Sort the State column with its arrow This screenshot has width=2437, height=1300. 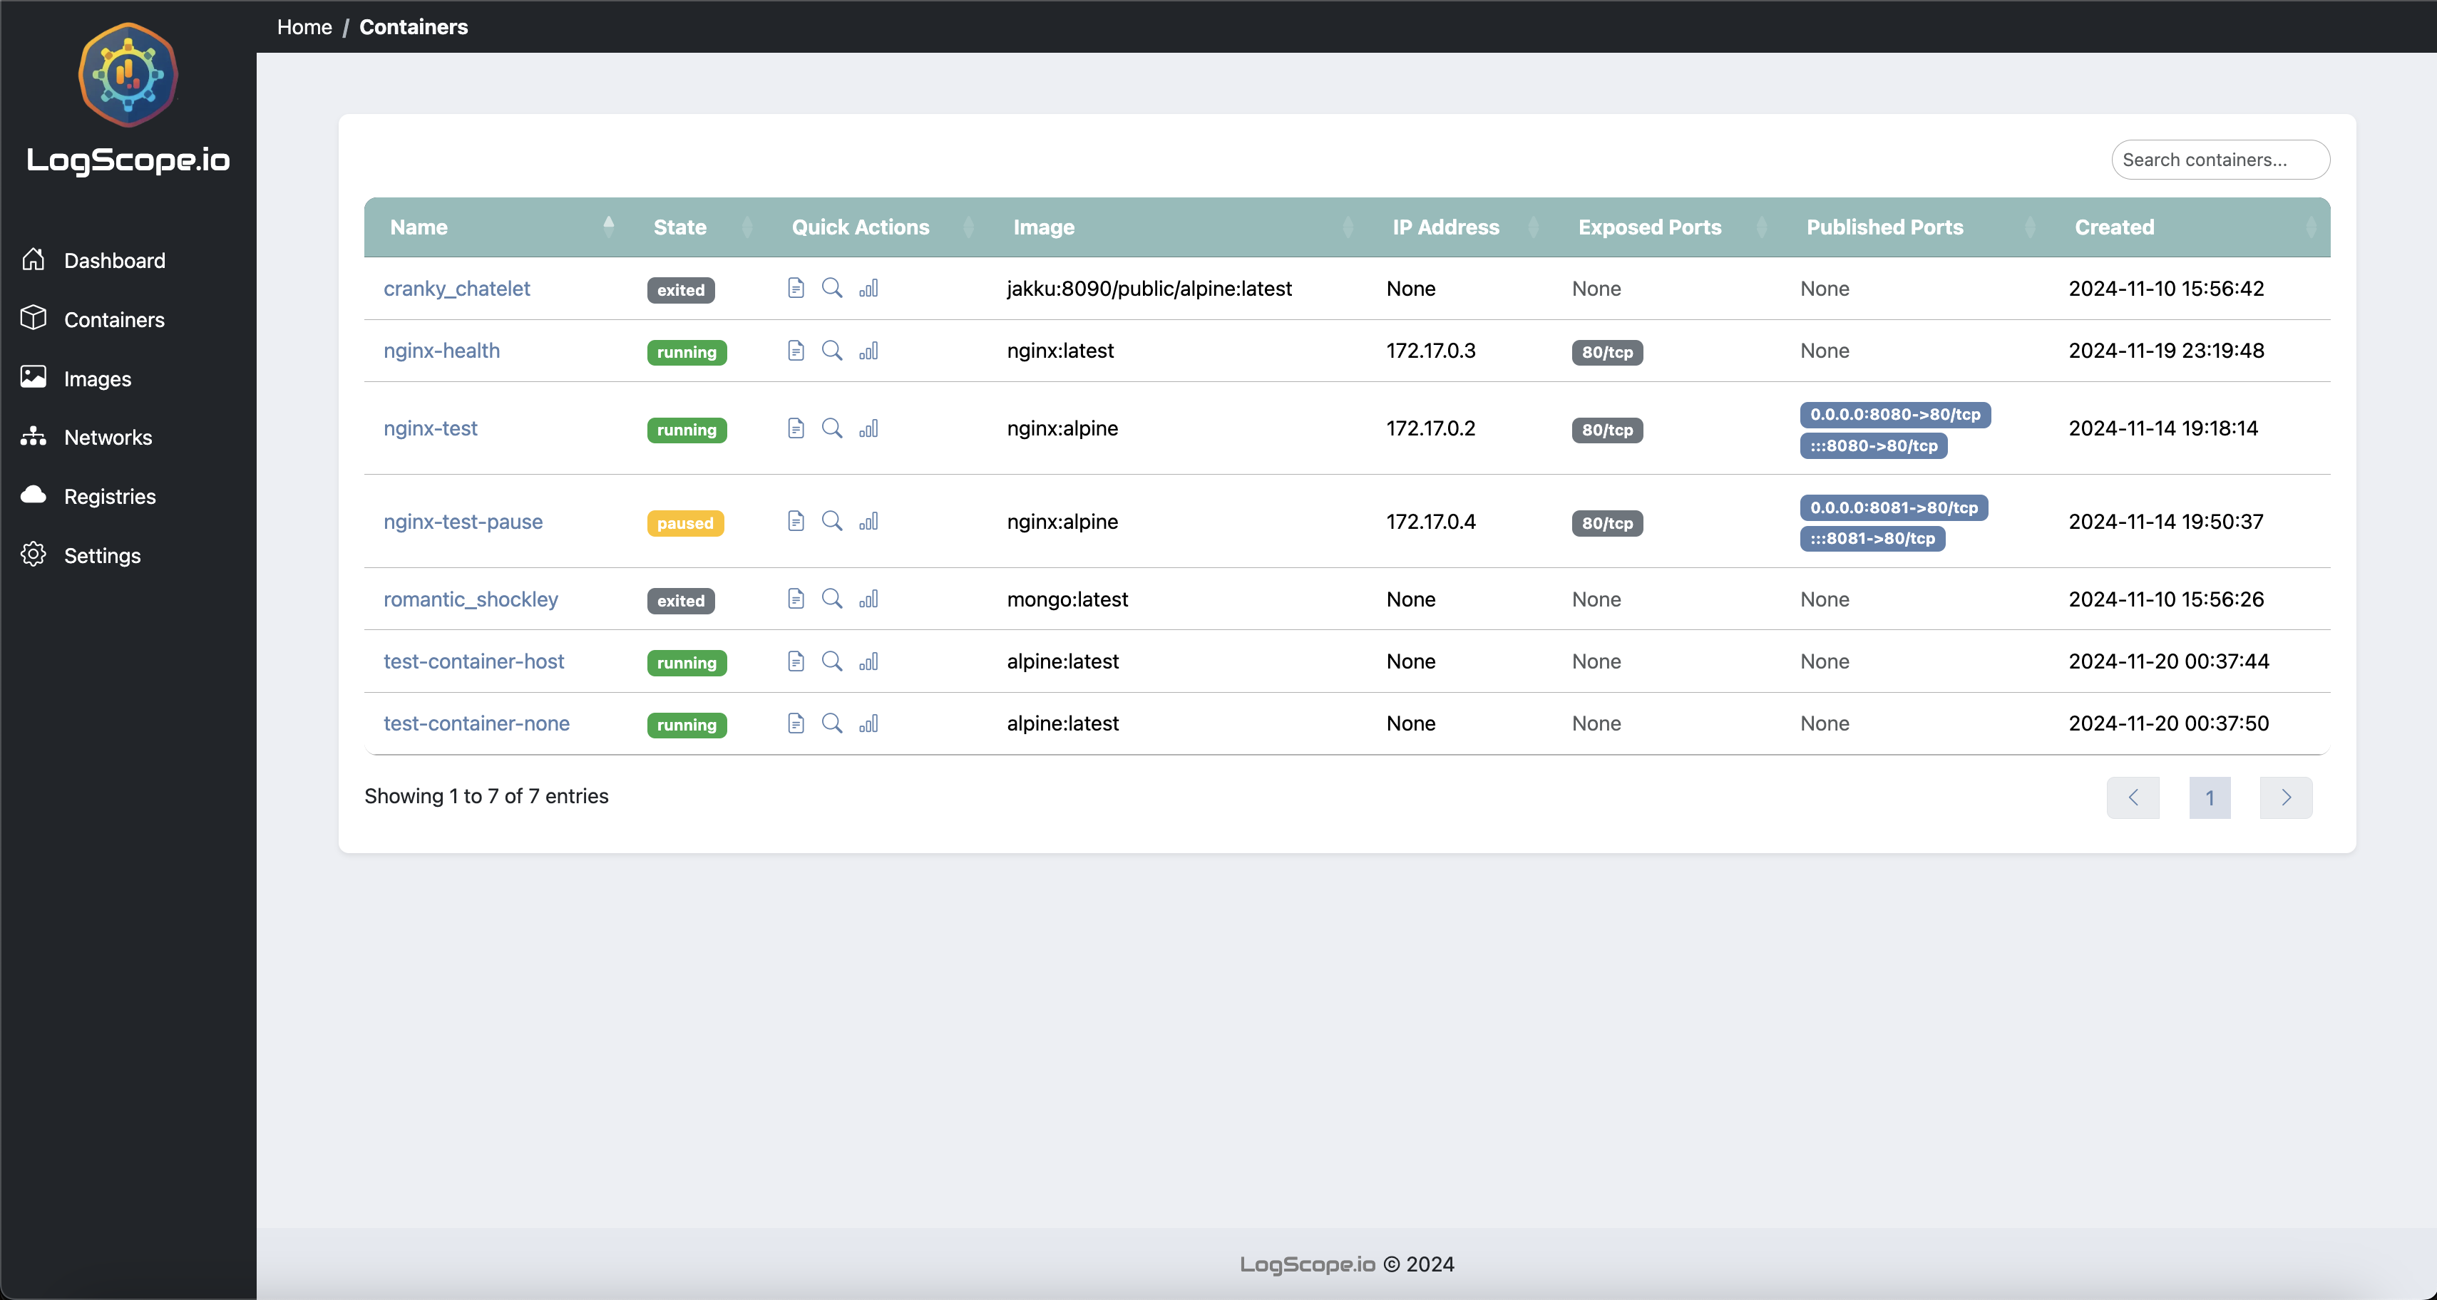pos(747,227)
